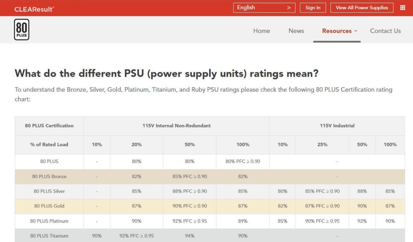Open the apps grid icon
This screenshot has height=242, width=413.
tap(403, 8)
